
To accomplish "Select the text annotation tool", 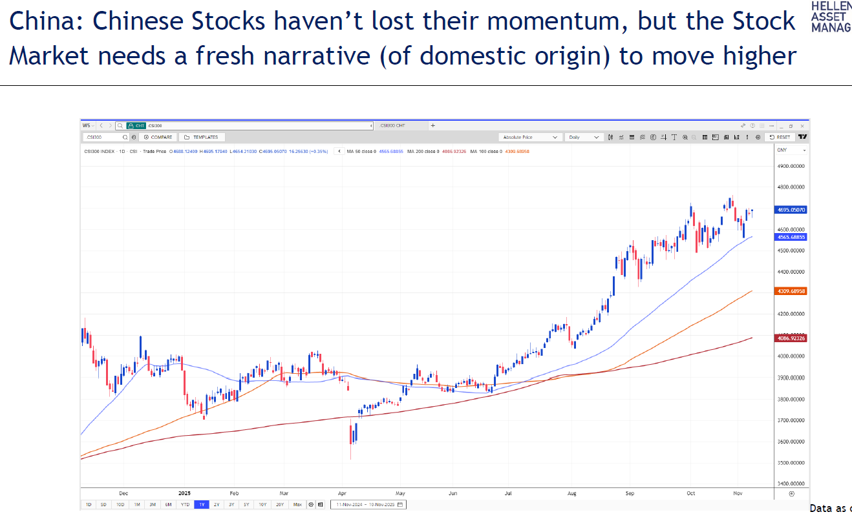I will click(x=674, y=138).
